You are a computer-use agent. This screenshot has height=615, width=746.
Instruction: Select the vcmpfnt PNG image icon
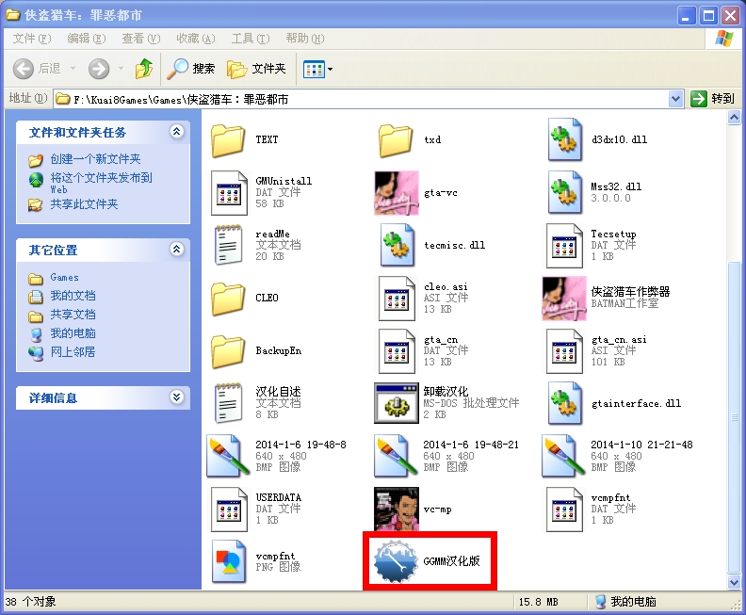coord(229,561)
